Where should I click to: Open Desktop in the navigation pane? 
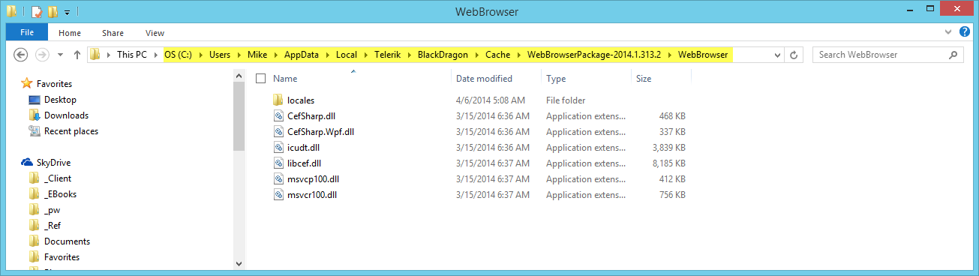coord(60,100)
